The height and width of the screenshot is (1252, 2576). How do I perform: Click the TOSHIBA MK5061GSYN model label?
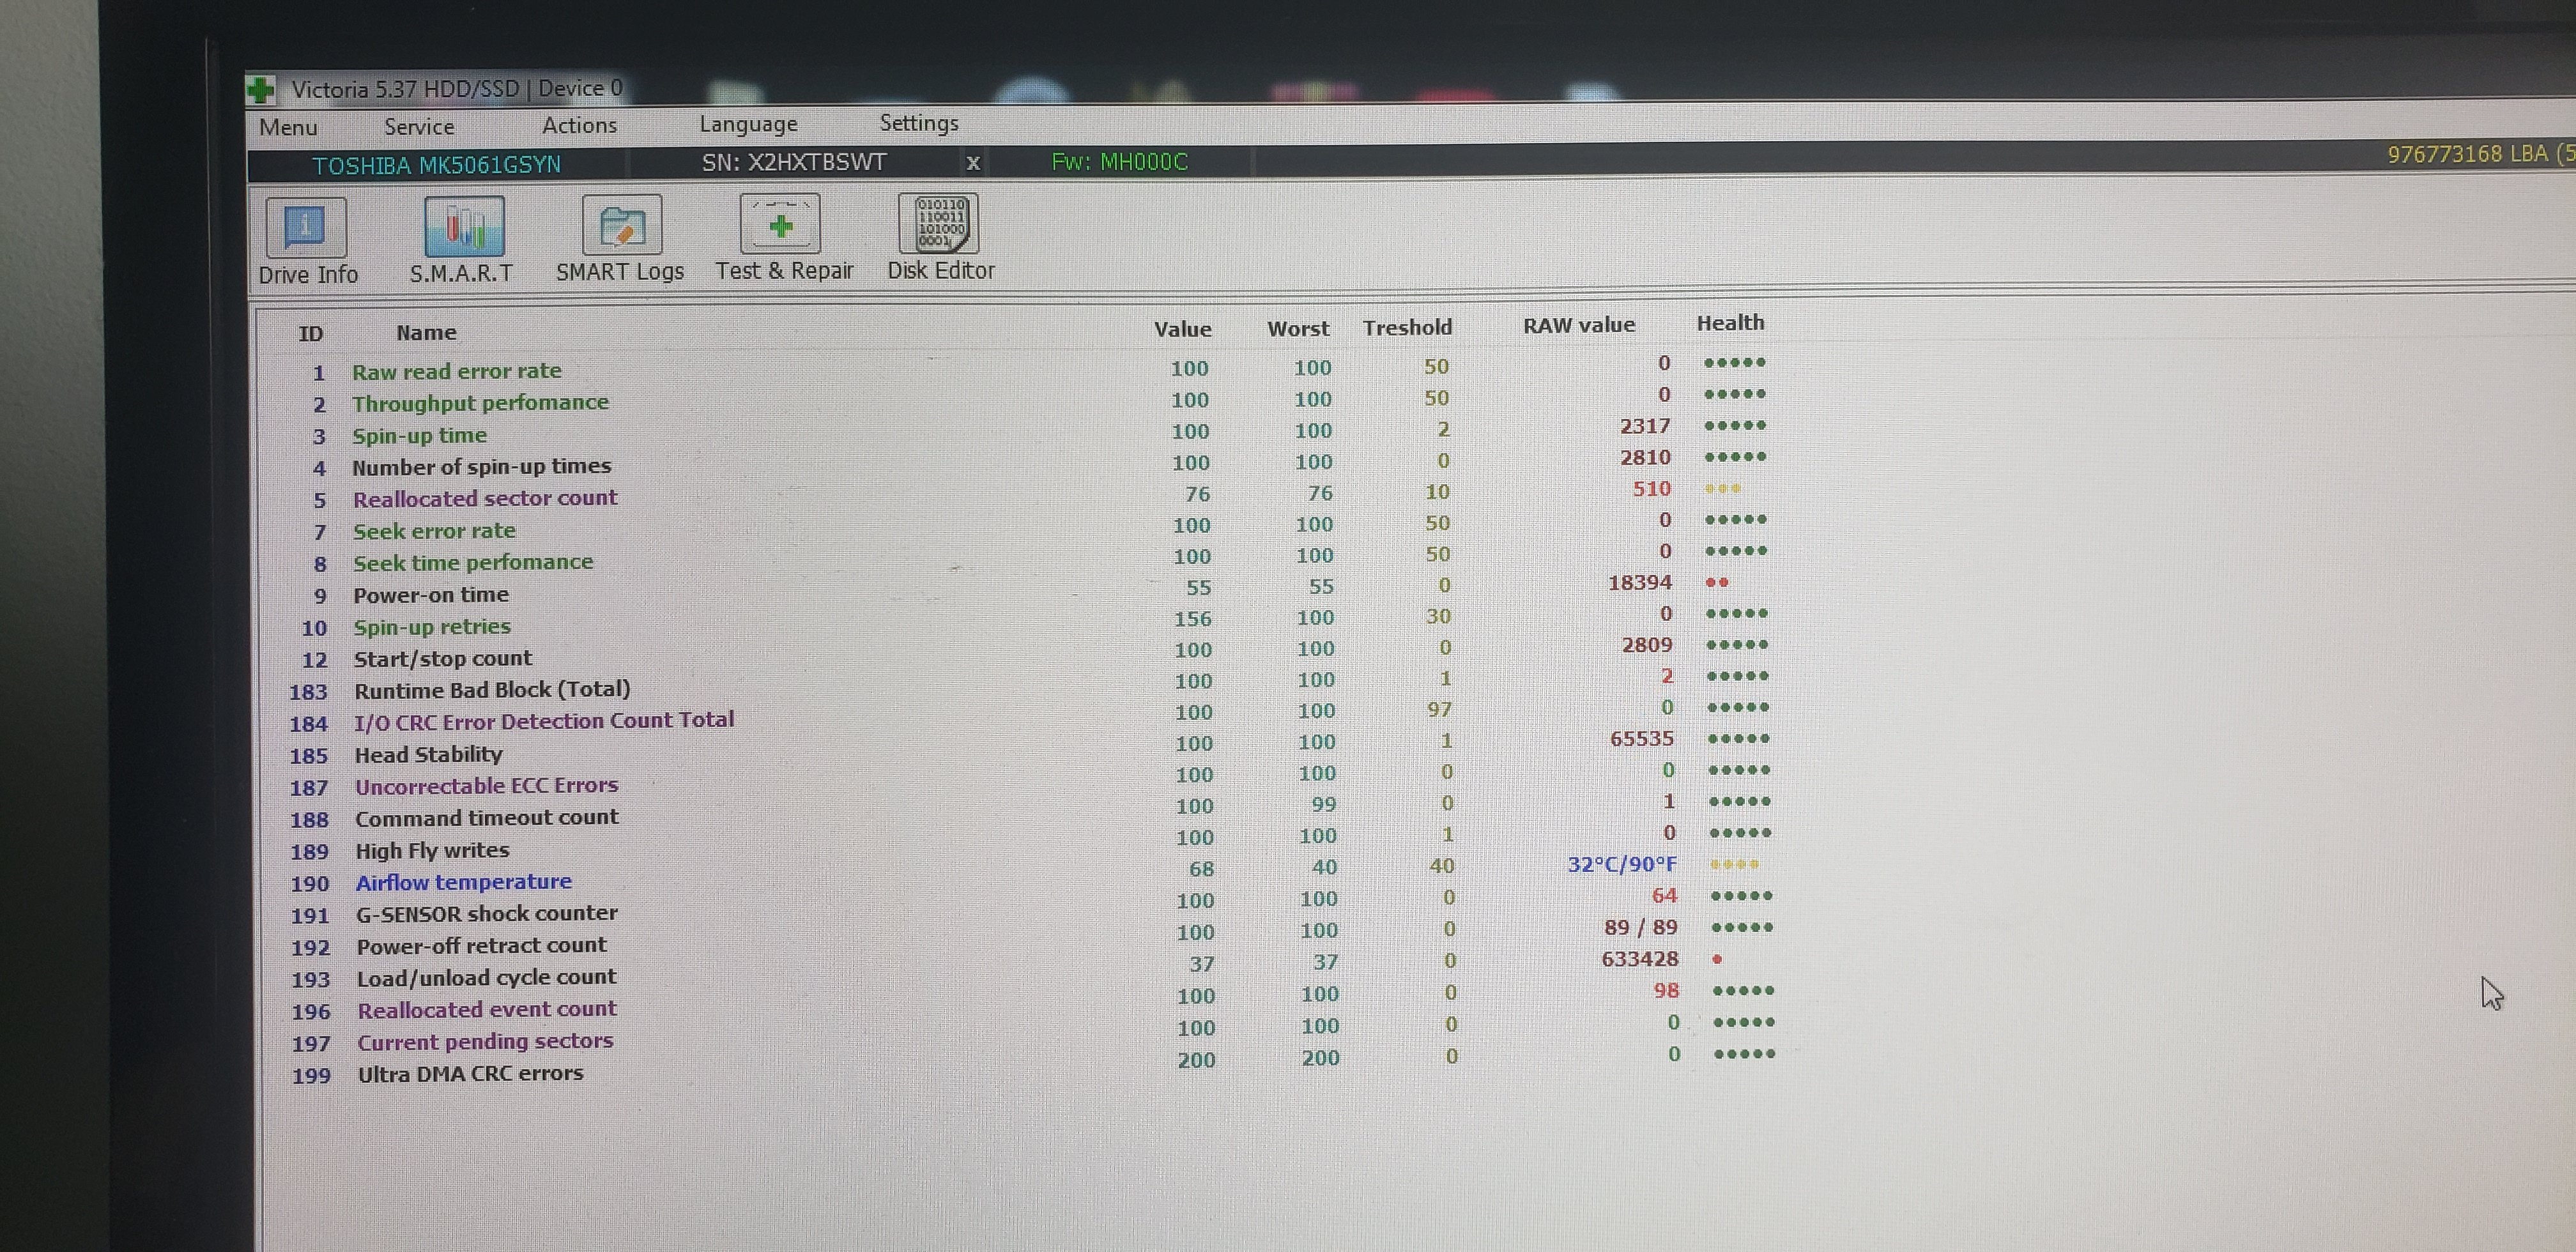pyautogui.click(x=436, y=165)
